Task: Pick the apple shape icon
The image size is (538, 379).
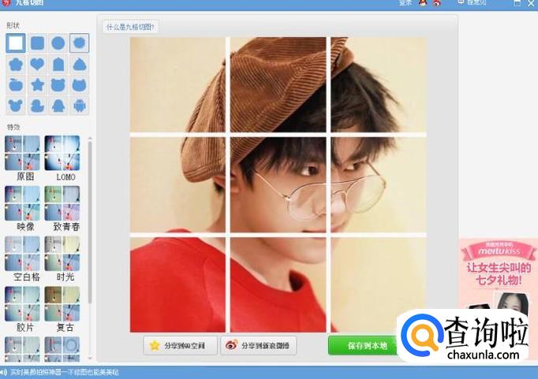Action: click(x=16, y=84)
